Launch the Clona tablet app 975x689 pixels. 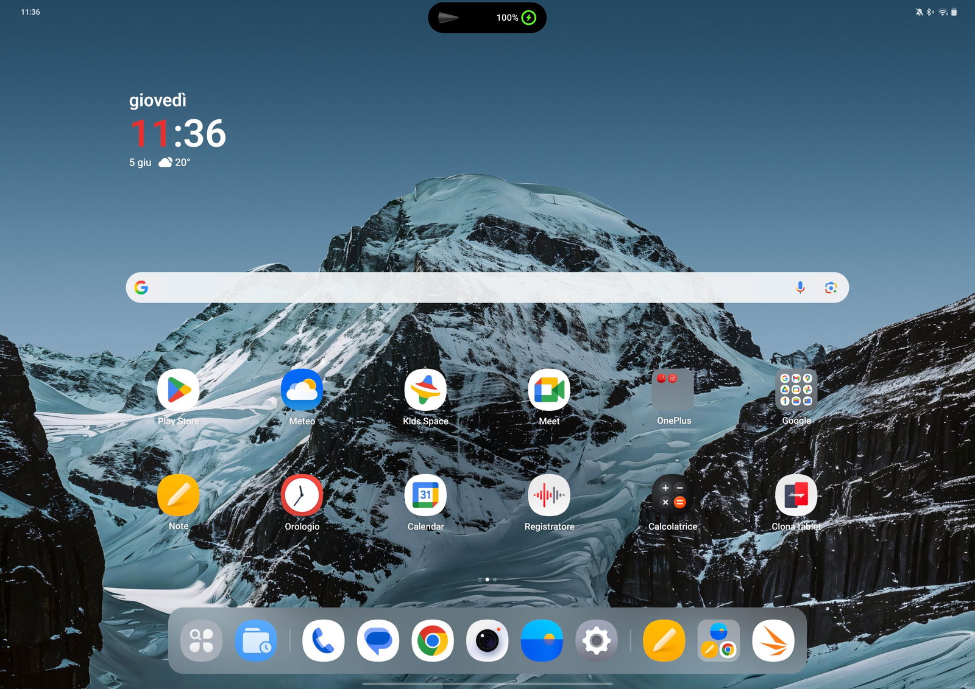(x=796, y=495)
